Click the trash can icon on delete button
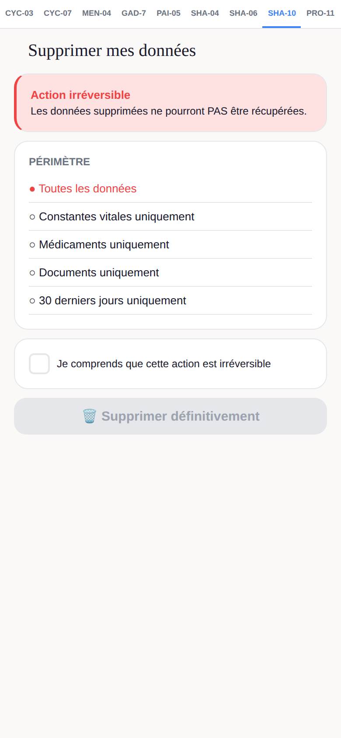Viewport: 341px width, 738px height. tap(89, 416)
